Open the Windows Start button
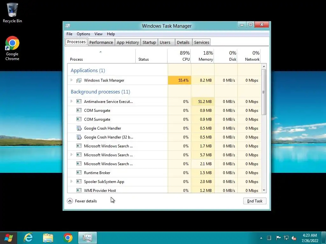This screenshot has width=326, height=244. pyautogui.click(x=8, y=238)
